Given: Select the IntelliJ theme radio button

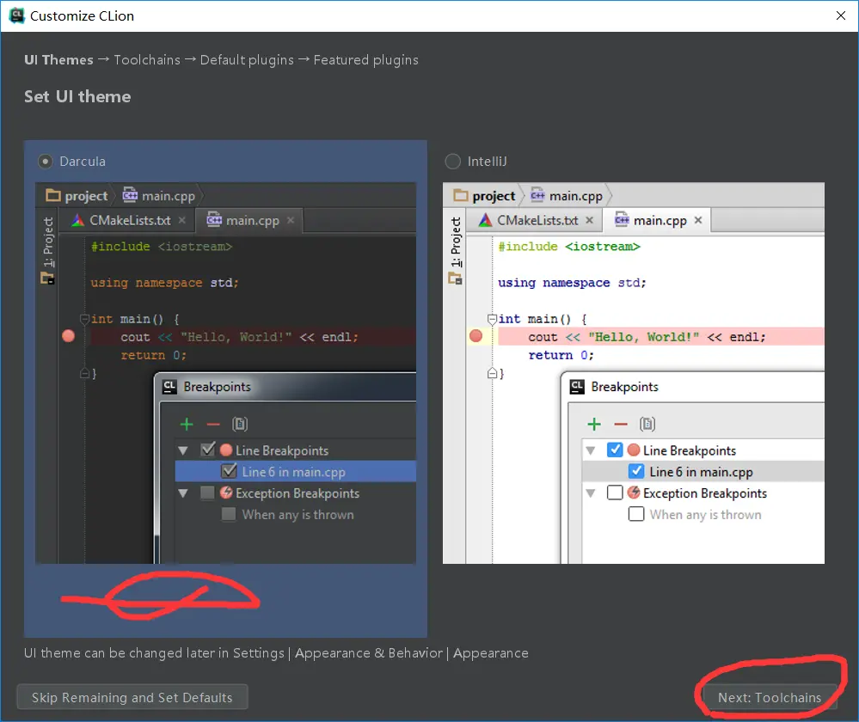Looking at the screenshot, I should (x=452, y=162).
